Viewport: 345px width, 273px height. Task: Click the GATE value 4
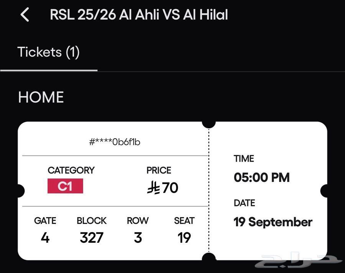coord(45,238)
